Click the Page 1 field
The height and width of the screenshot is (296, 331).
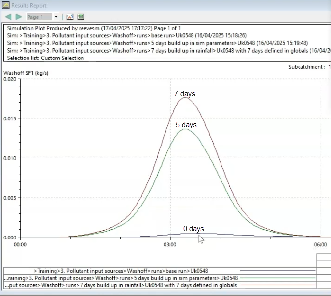click(39, 17)
